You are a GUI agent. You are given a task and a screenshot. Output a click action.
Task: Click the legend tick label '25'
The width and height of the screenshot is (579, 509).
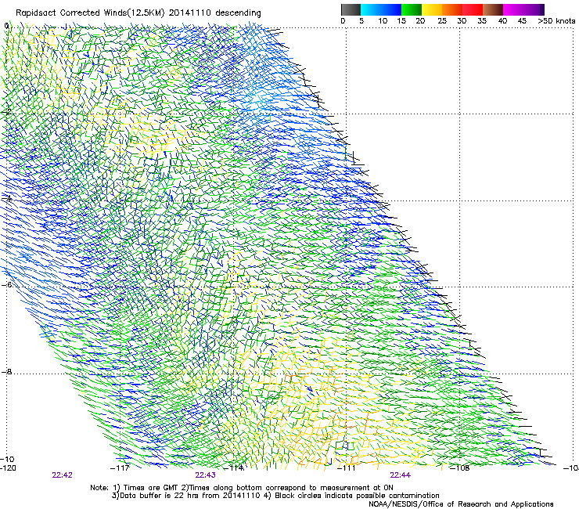click(442, 21)
